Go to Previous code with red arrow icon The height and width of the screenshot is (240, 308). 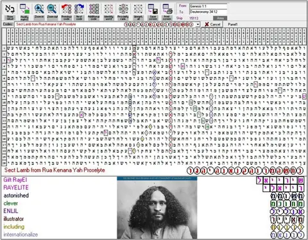tap(66, 12)
